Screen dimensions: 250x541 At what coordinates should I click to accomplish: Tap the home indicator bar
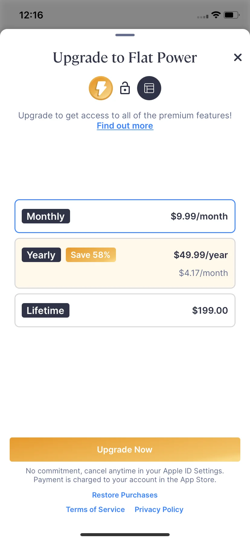pyautogui.click(x=125, y=535)
